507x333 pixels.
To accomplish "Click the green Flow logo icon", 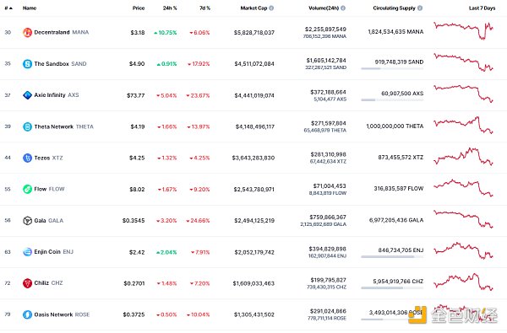I will (27, 189).
